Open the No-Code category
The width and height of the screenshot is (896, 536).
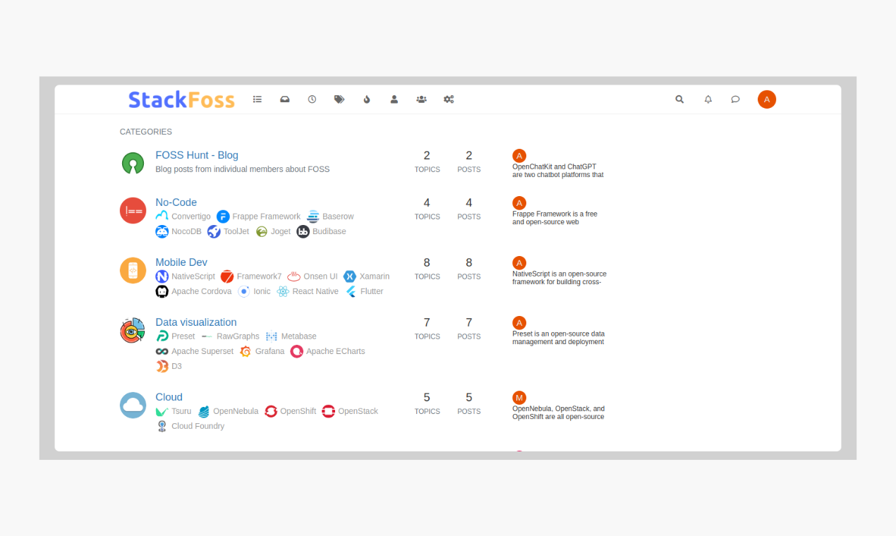(x=176, y=202)
